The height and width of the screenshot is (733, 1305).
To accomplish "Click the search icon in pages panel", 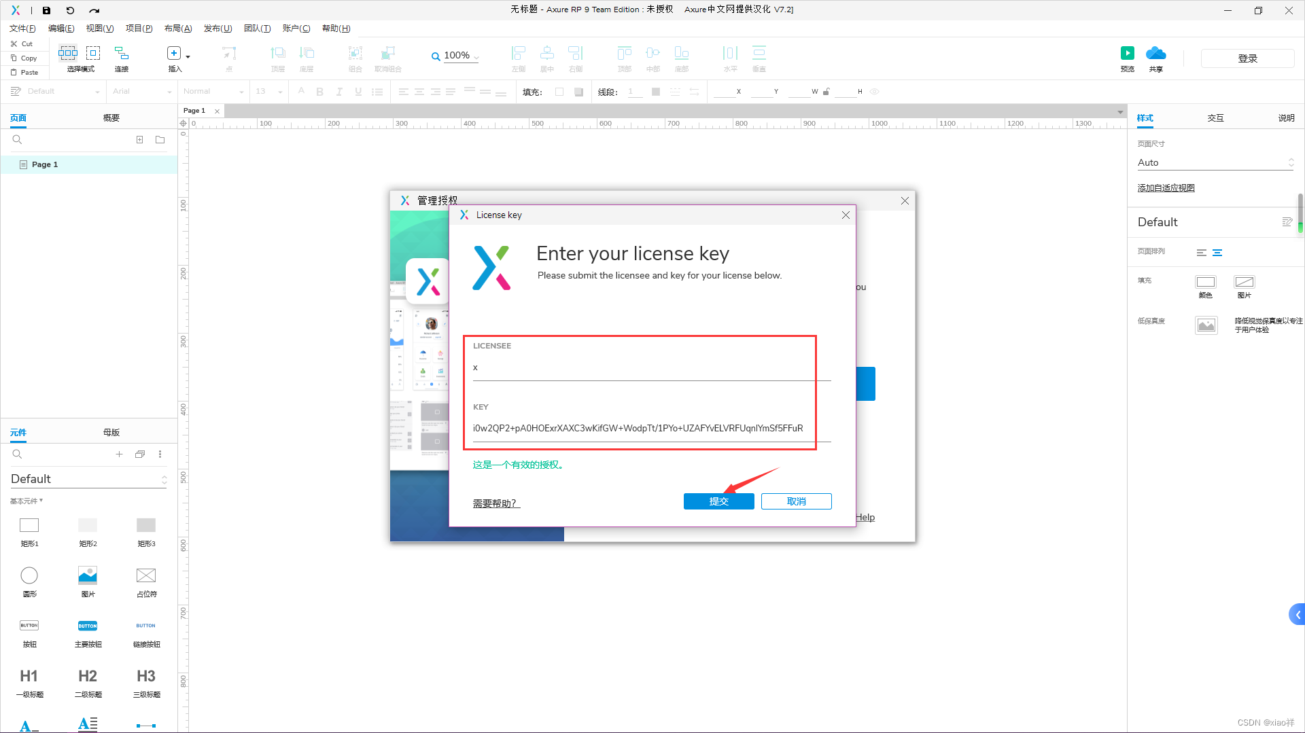I will pos(17,140).
